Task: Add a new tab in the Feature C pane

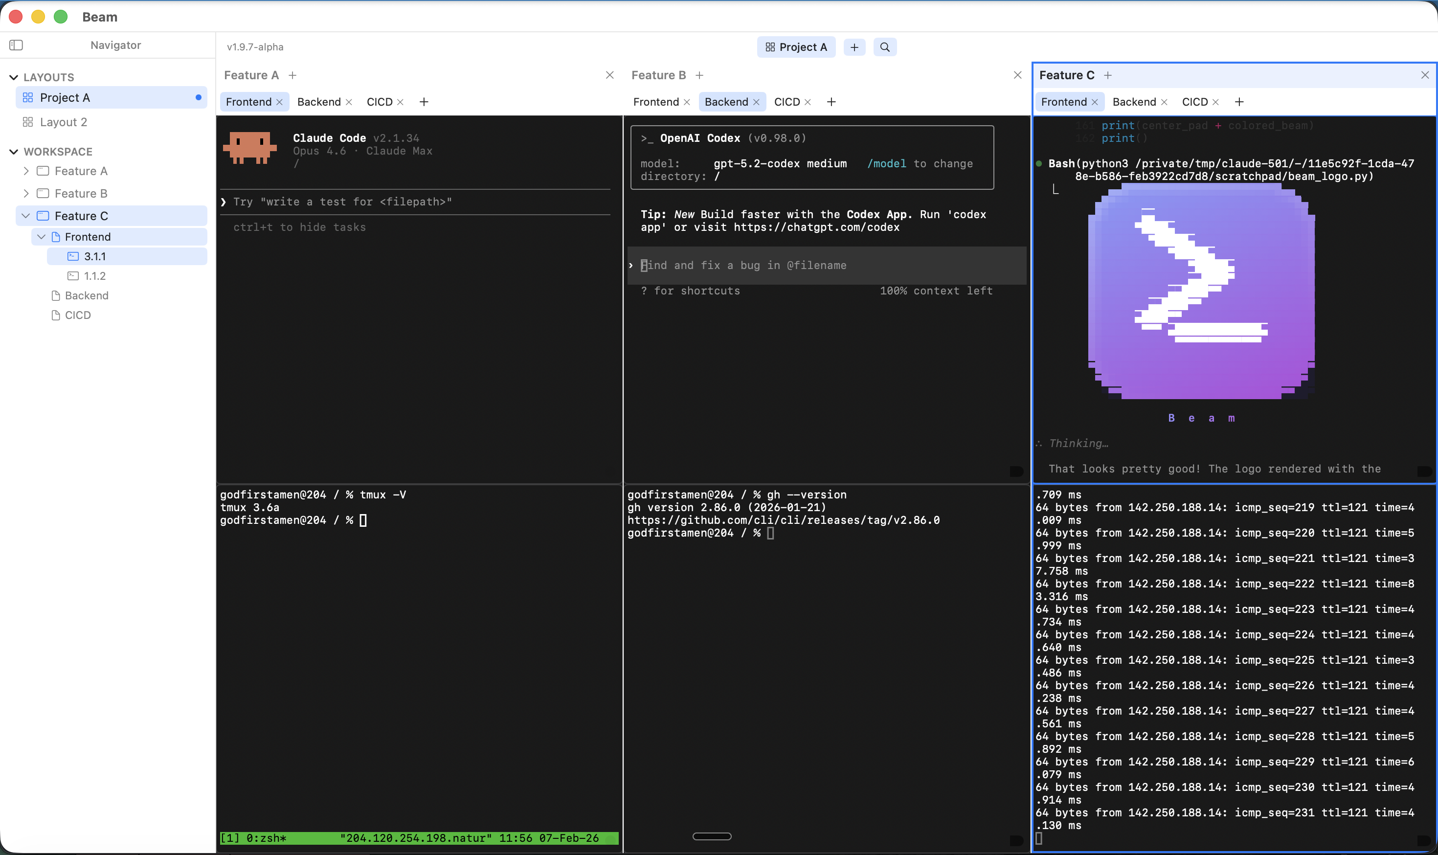Action: coord(1238,101)
